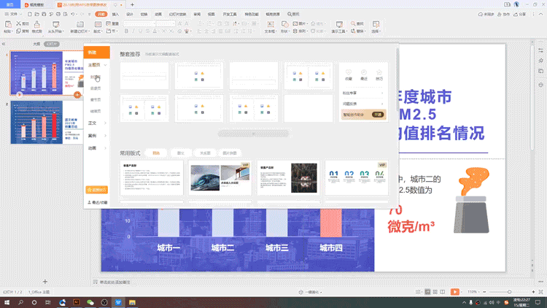Open the Transitions (切换) ribbon tab
The image size is (547, 308).
tap(144, 15)
